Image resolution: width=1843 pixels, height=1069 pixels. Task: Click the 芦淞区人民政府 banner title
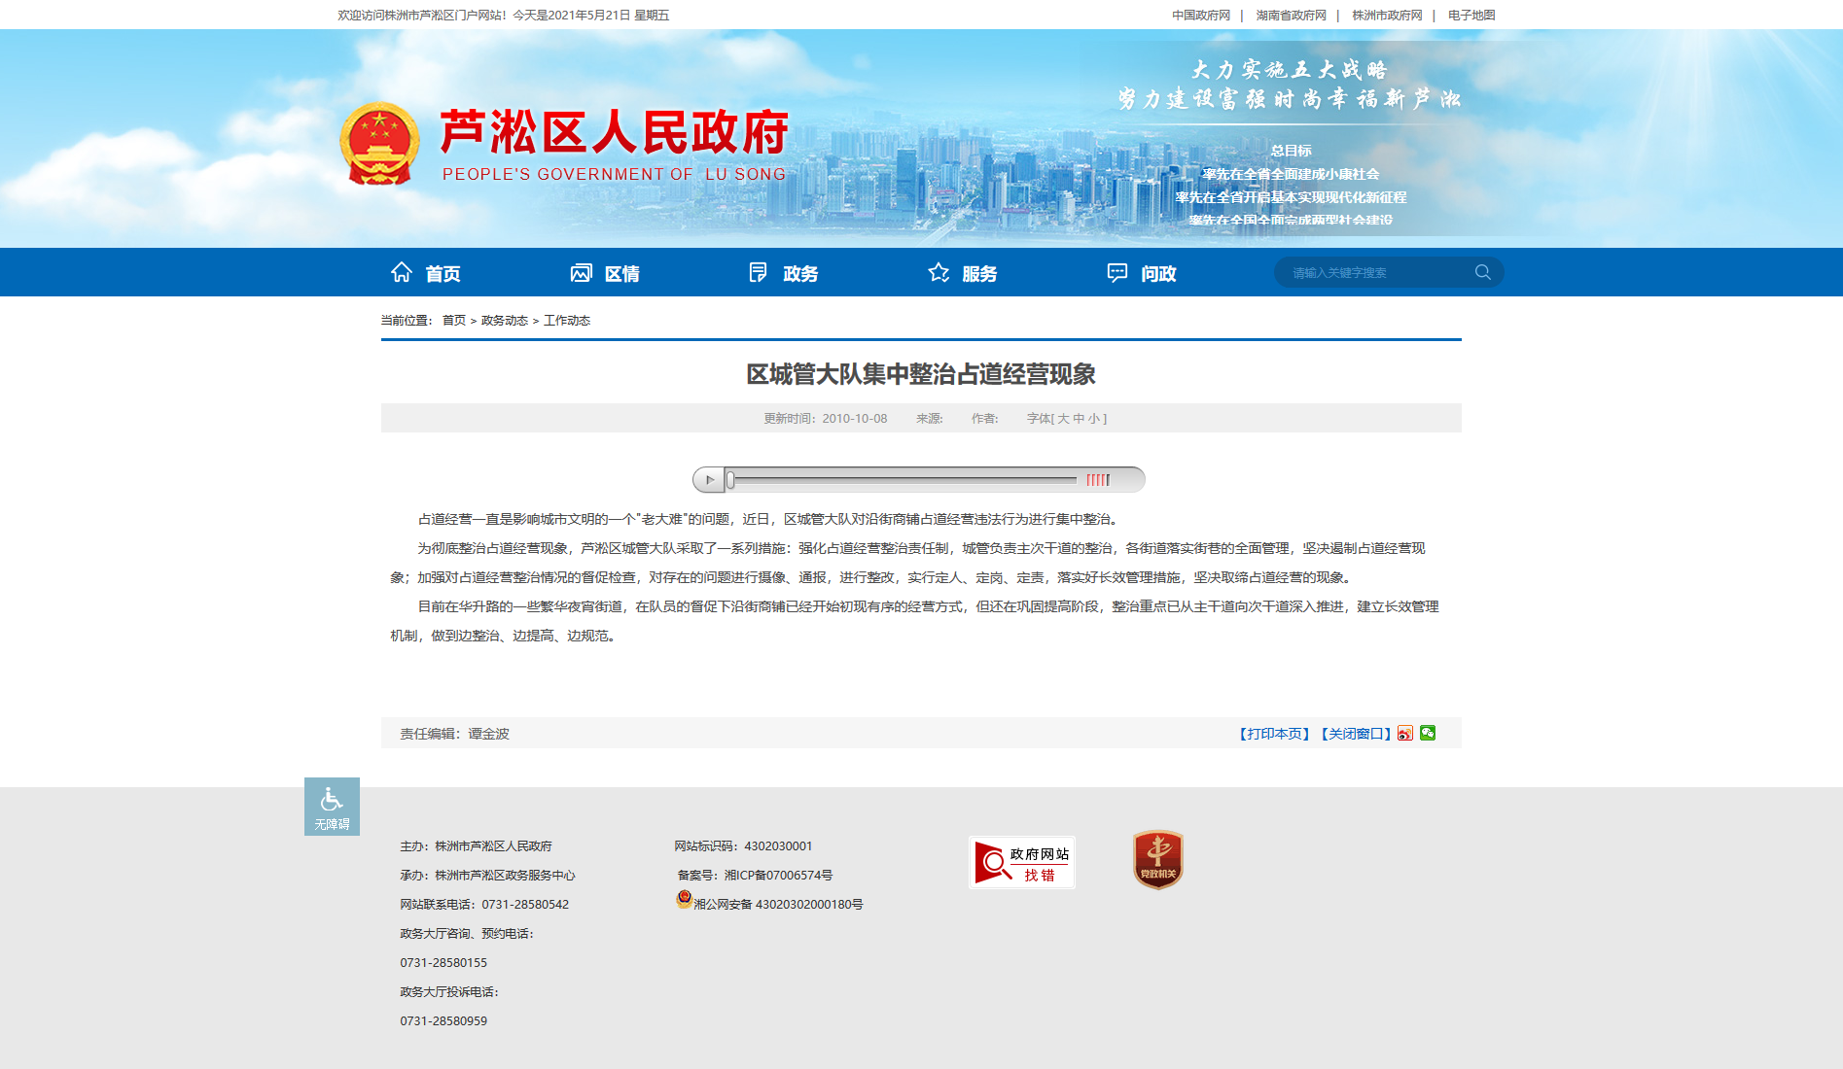click(x=614, y=132)
